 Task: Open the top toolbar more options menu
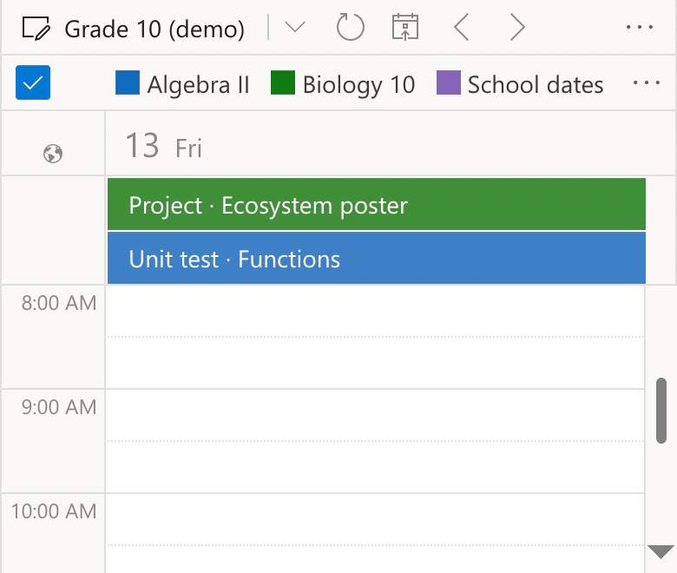click(x=640, y=27)
